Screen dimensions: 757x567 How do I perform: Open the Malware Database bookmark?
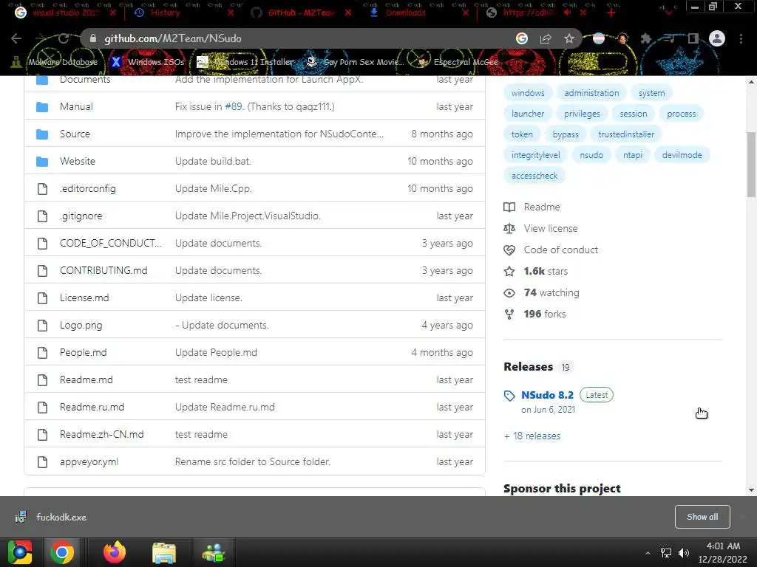(x=55, y=62)
